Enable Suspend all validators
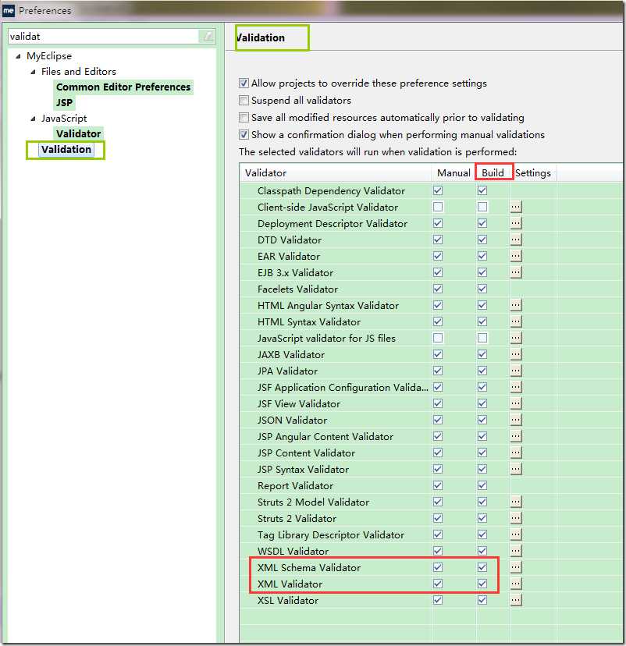Screen dimensions: 626x646 point(244,101)
